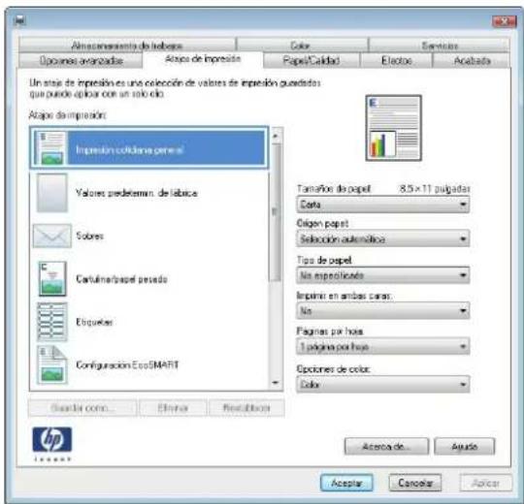Click the Etiquetas labels icon
Screen dimensions: 524x504
click(52, 322)
